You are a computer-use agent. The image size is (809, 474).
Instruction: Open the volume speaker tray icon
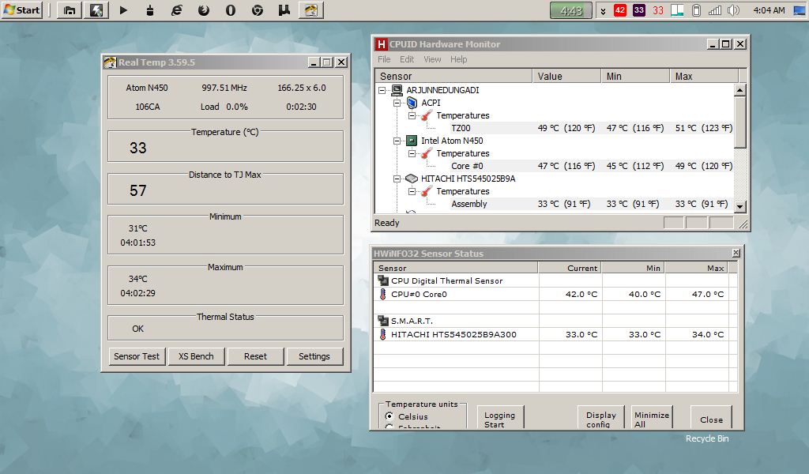tap(733, 10)
